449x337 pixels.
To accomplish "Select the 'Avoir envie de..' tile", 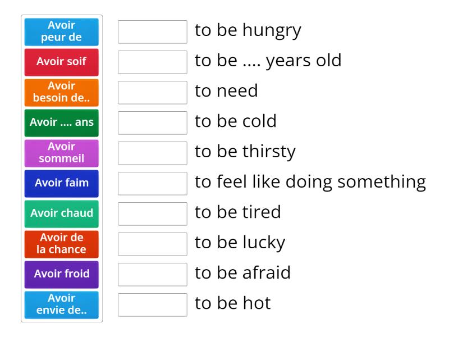I will tap(61, 304).
